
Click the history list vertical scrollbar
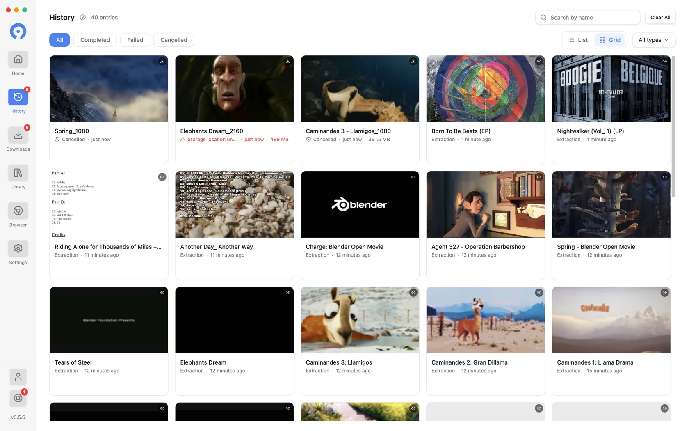(673, 126)
